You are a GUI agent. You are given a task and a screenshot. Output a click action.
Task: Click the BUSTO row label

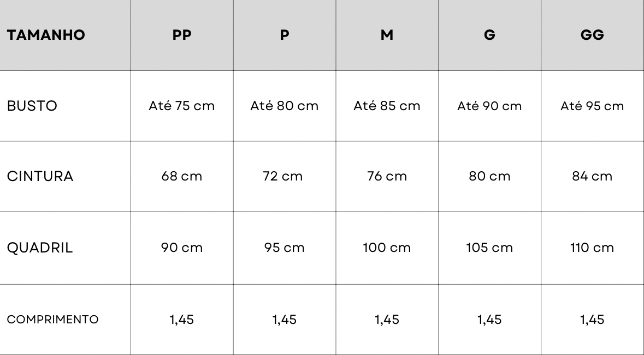coord(32,106)
